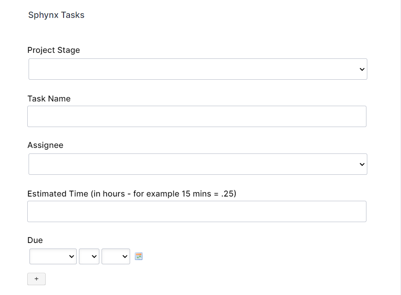This screenshot has height=295, width=401.
Task: Expand the Due year chevron arrow
Action: coord(125,257)
